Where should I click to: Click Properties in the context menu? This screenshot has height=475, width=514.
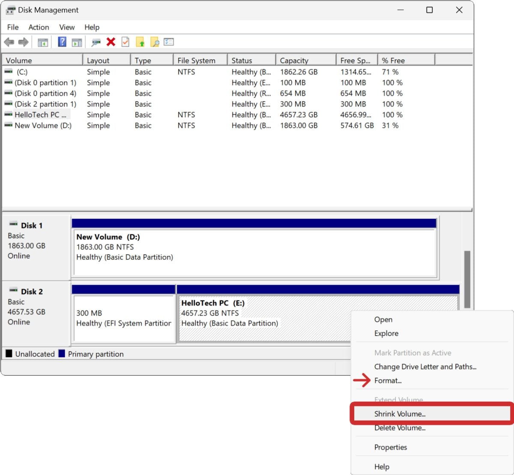click(390, 447)
